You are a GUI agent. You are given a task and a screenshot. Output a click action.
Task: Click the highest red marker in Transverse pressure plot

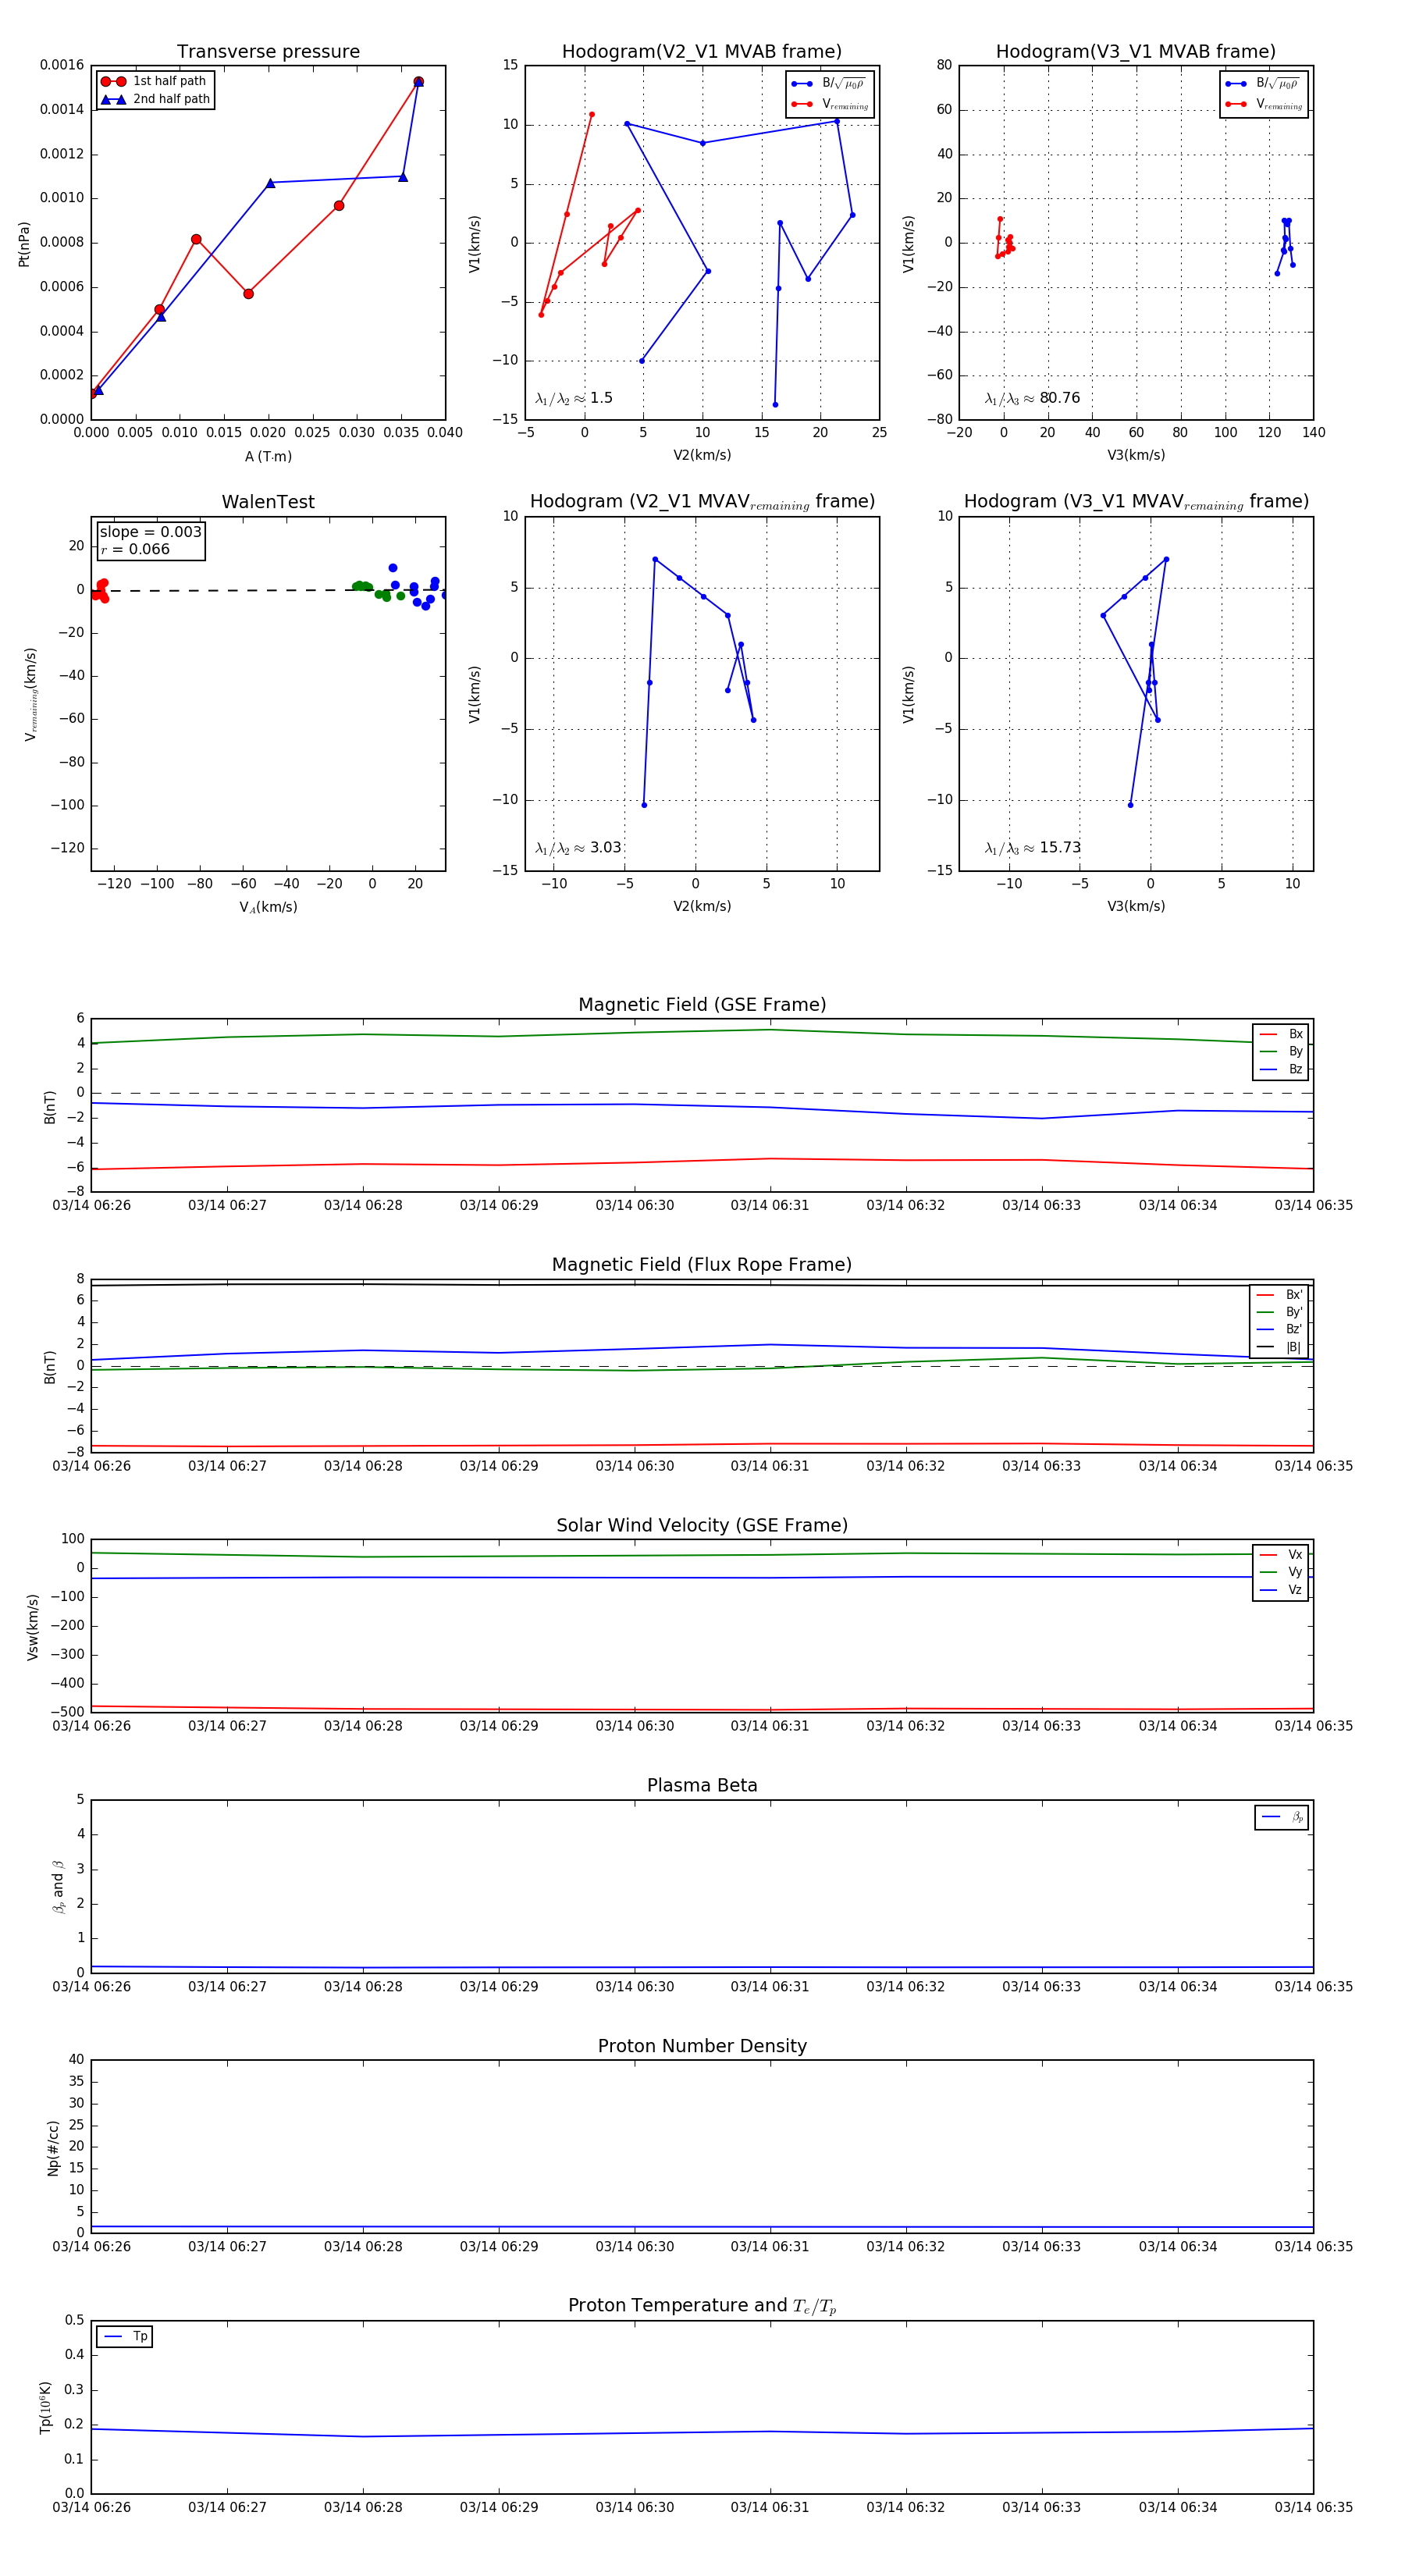(x=418, y=82)
